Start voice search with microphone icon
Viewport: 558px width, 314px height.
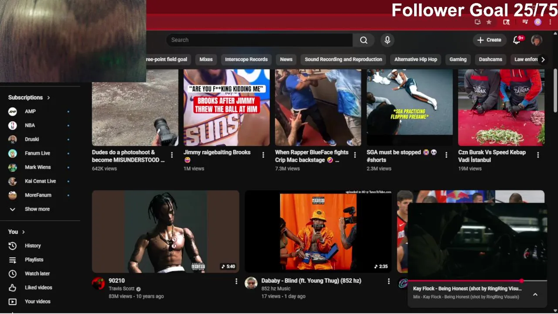[387, 40]
